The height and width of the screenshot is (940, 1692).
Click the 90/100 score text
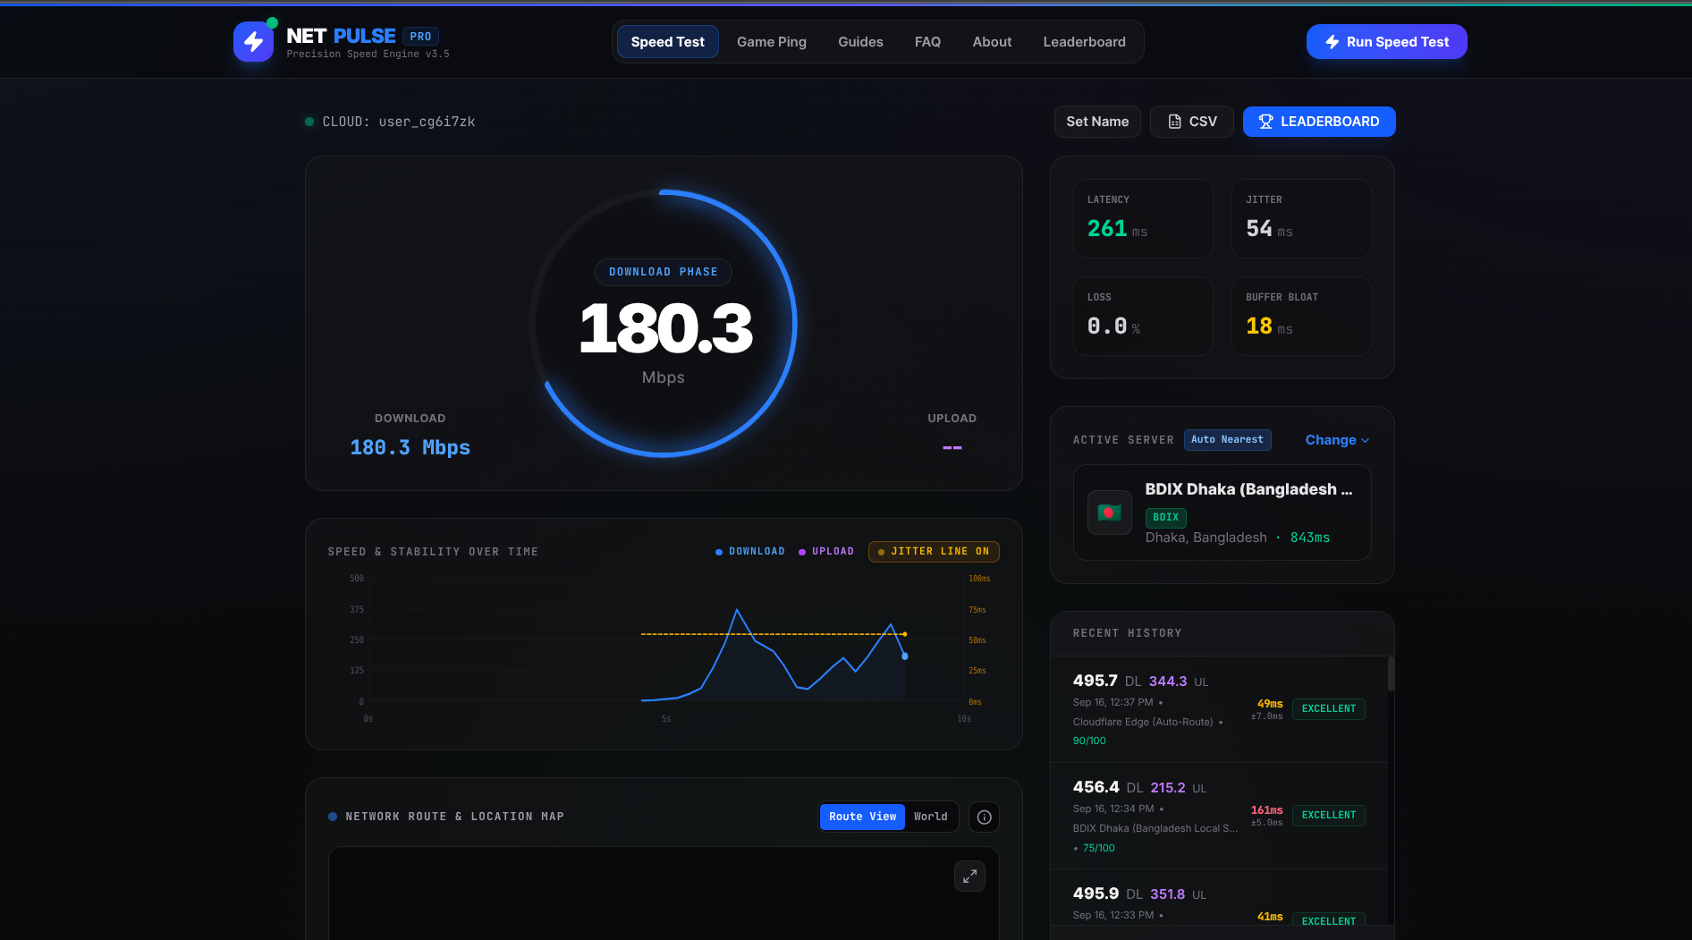click(x=1089, y=741)
